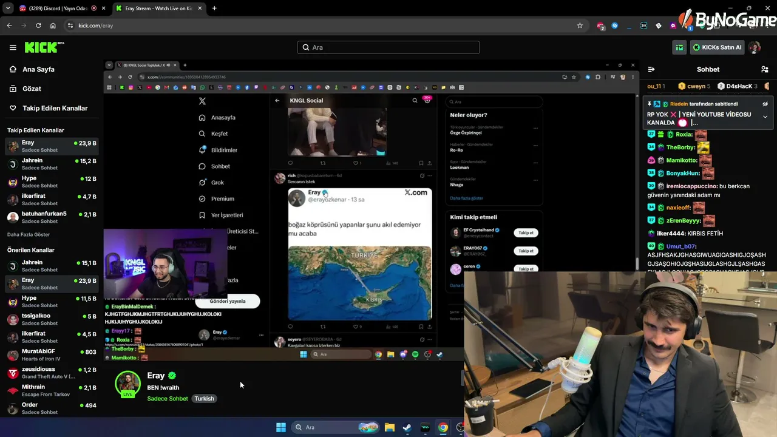Open tssigalkoo channel in Önerilen Kanallar
The image size is (777, 437).
pos(52,319)
